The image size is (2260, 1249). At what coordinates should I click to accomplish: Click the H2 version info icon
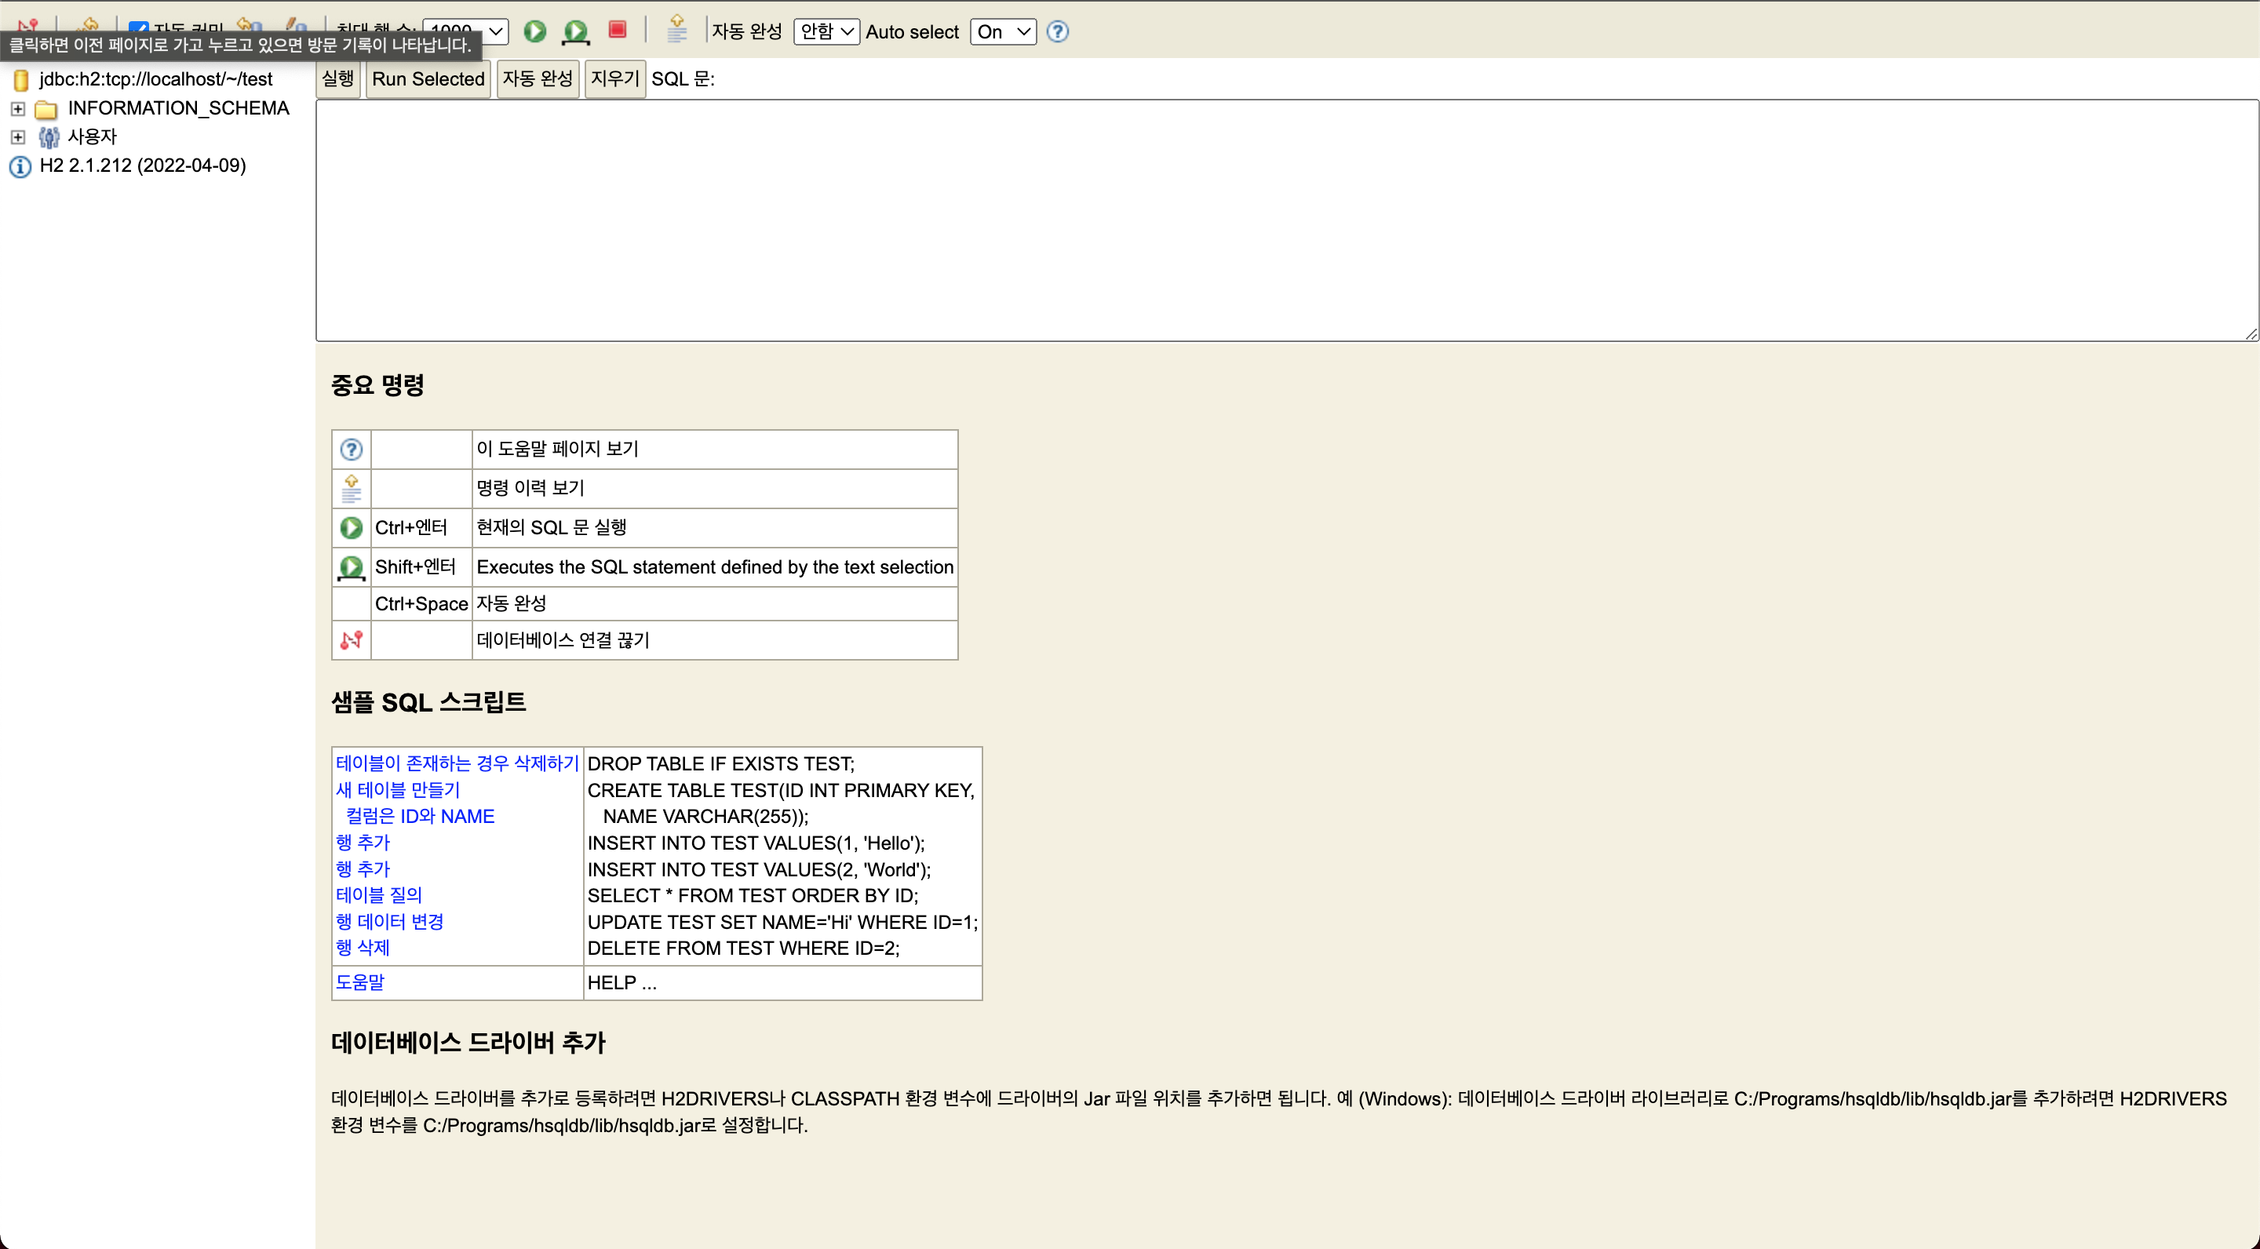click(20, 166)
